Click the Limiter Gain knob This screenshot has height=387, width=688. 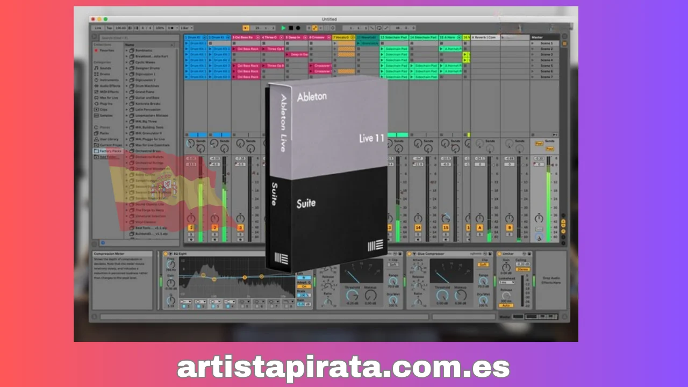pos(506,267)
